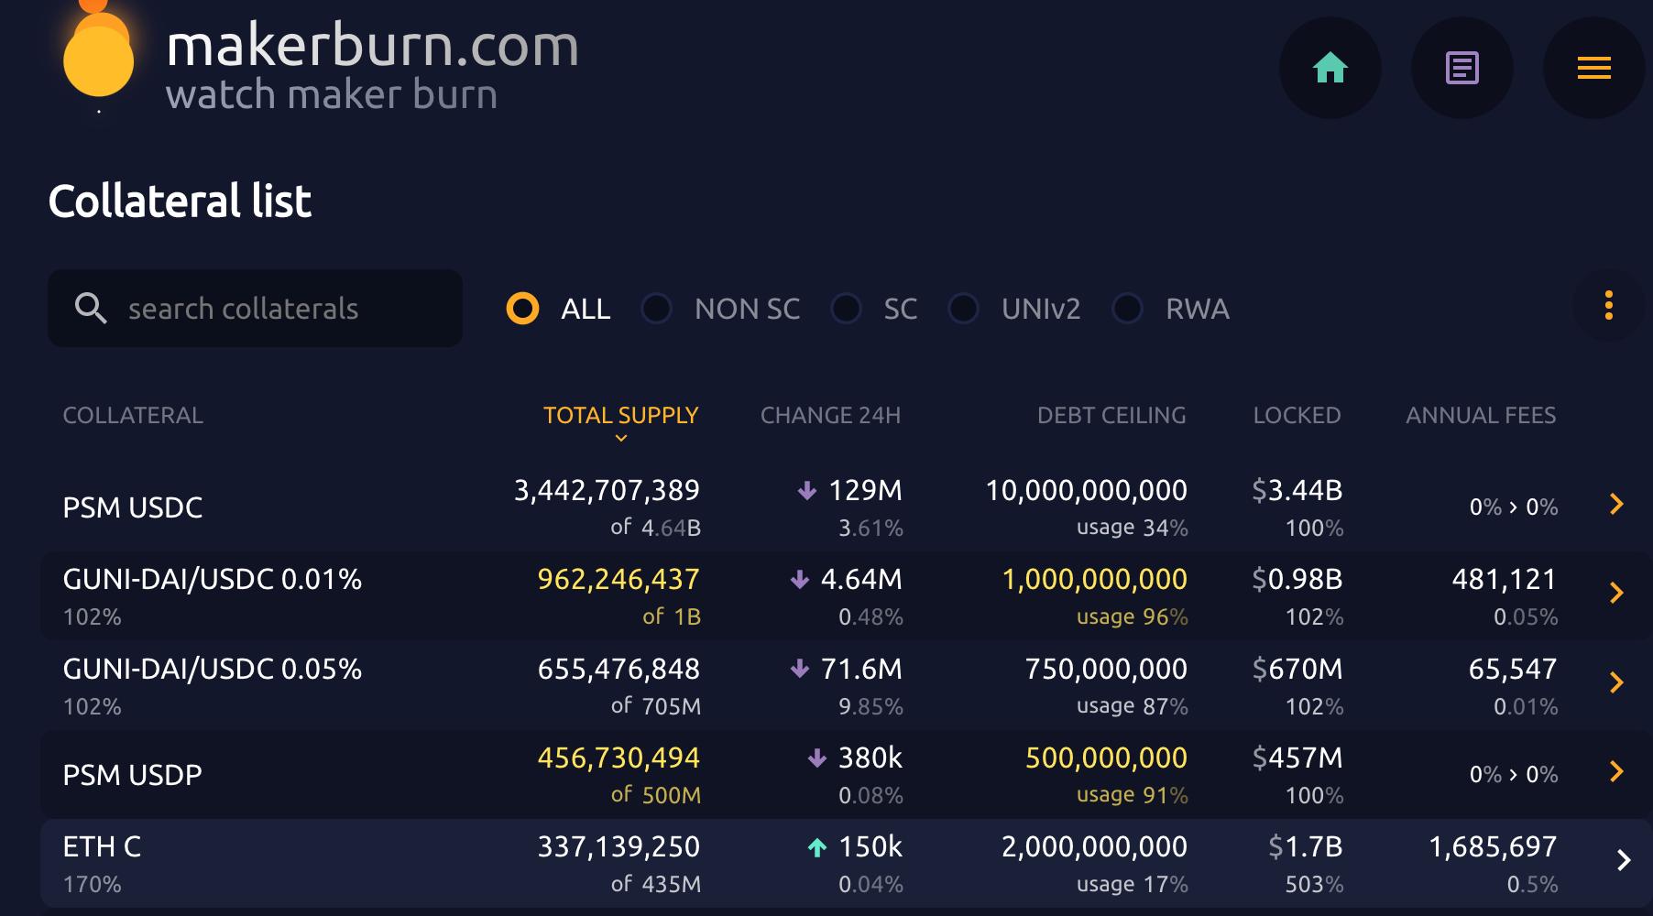Expand PSM USDC row chevron
Image resolution: width=1653 pixels, height=916 pixels.
tap(1616, 504)
